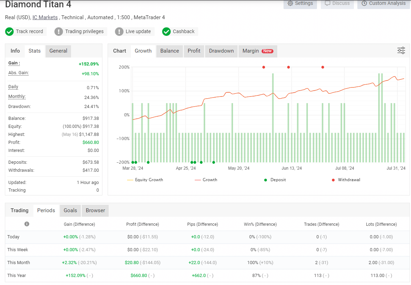Click the Custom Analysis clock icon
This screenshot has width=411, height=285.
364,3
